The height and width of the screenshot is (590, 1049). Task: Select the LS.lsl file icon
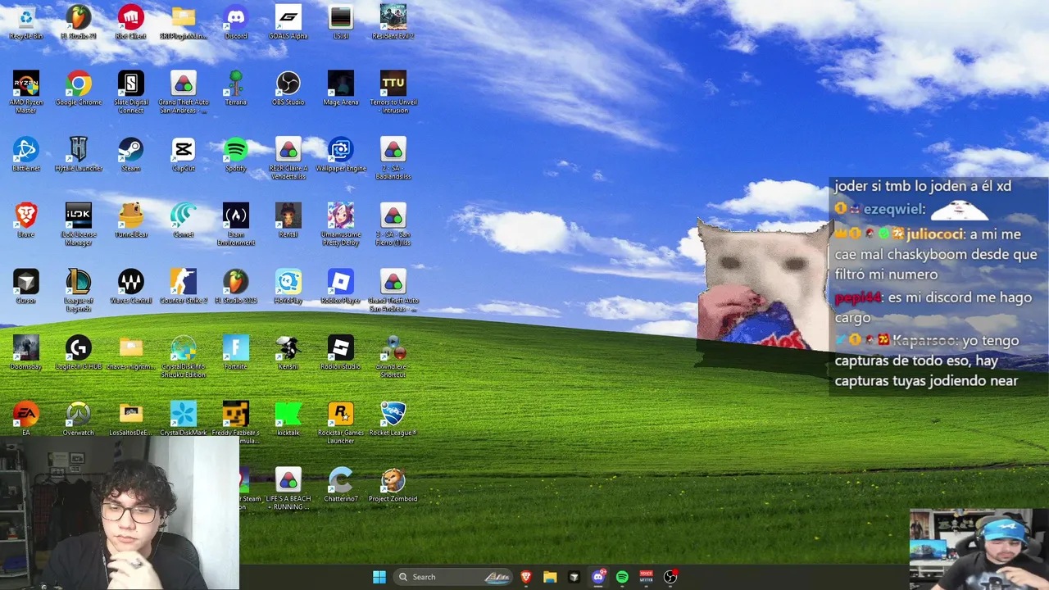[x=341, y=22]
